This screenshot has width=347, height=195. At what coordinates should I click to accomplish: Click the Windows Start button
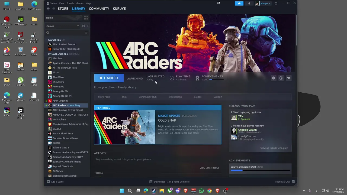(122, 191)
